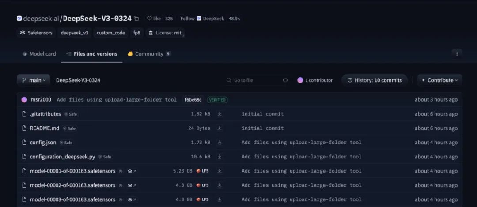Open the main branch dropdown
The width and height of the screenshot is (477, 207).
click(x=34, y=80)
